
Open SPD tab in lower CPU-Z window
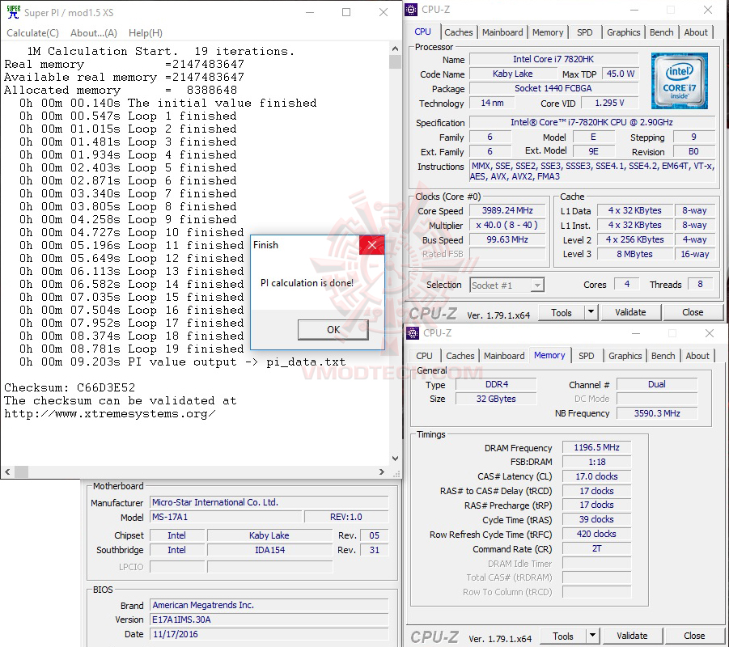click(x=586, y=356)
